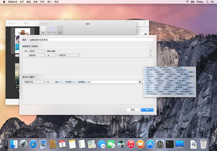Open the 控件 menu
The image size is (217, 151).
pos(43,2)
